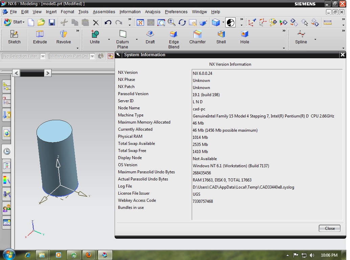Click Firefox icon in the taskbar
The image size is (350, 260).
(x=89, y=255)
